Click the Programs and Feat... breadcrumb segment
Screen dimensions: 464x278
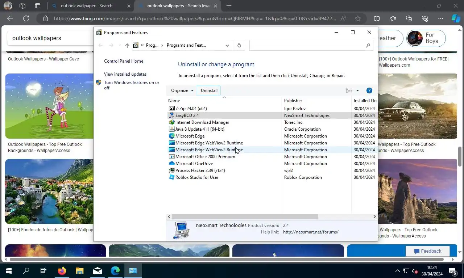click(186, 45)
